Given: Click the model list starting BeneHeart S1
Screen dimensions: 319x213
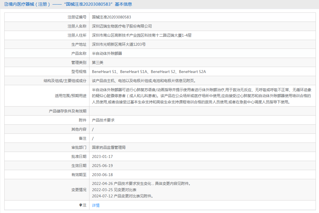Looking at the screenshot, I should (149, 72).
